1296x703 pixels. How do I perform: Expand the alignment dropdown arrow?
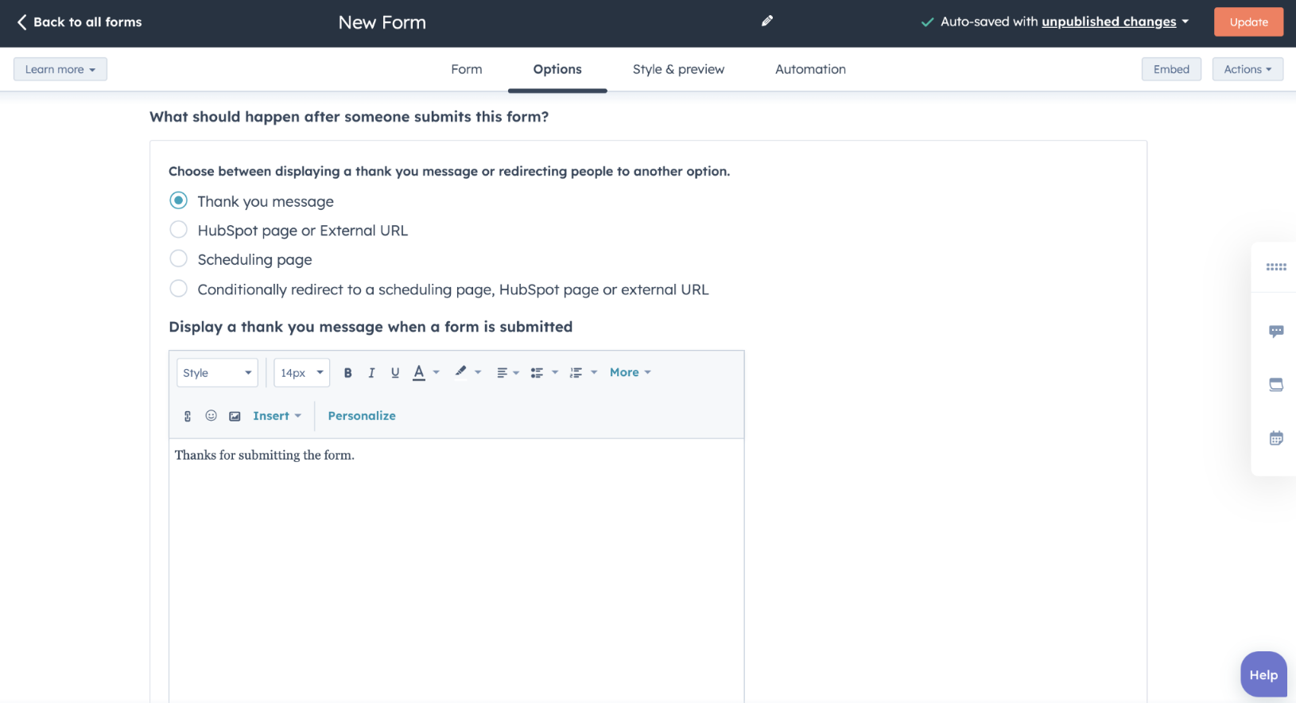516,373
